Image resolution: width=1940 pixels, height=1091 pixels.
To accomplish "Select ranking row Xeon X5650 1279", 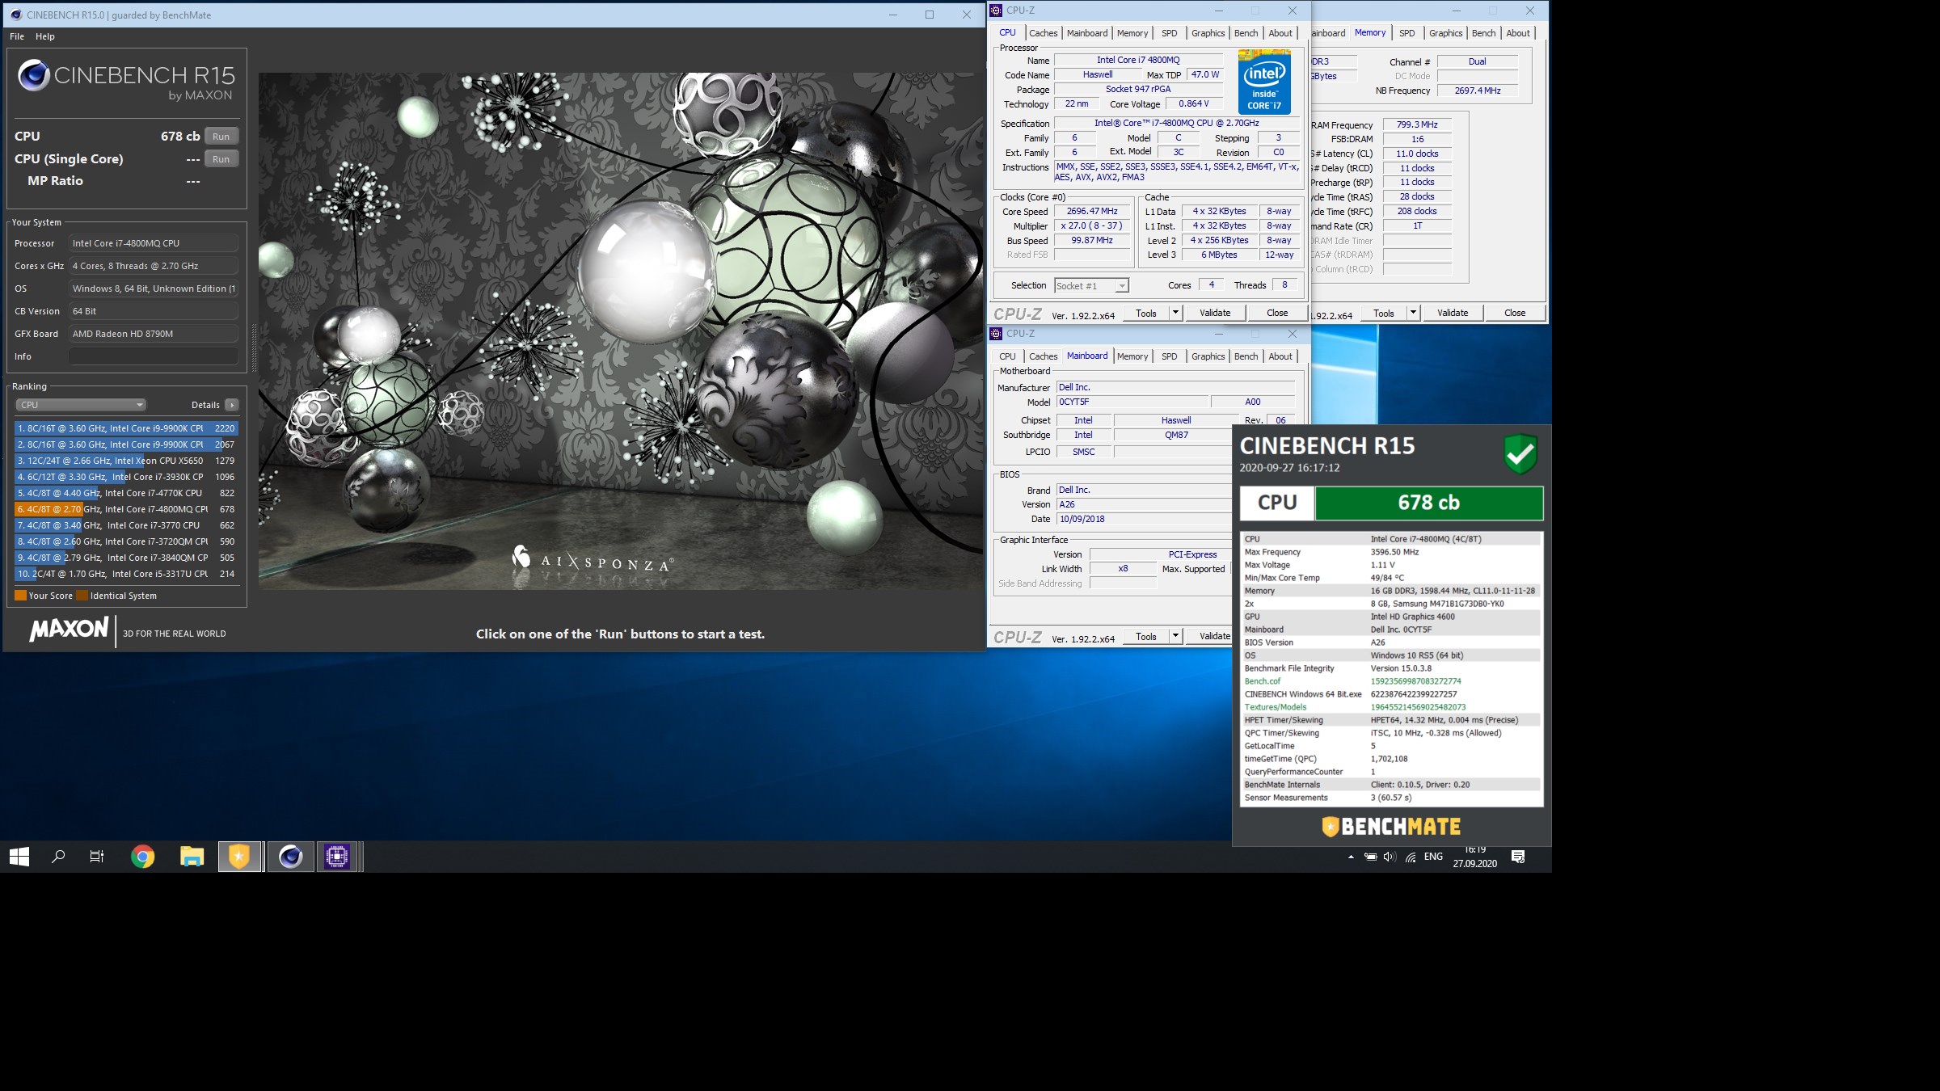I will click(126, 461).
